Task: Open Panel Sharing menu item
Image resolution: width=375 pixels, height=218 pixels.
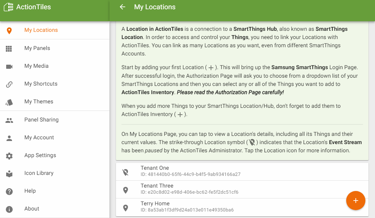Action: pyautogui.click(x=55, y=120)
